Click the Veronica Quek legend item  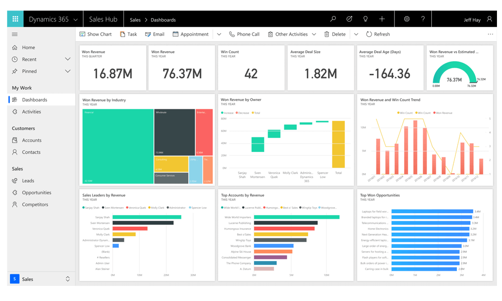(136, 208)
